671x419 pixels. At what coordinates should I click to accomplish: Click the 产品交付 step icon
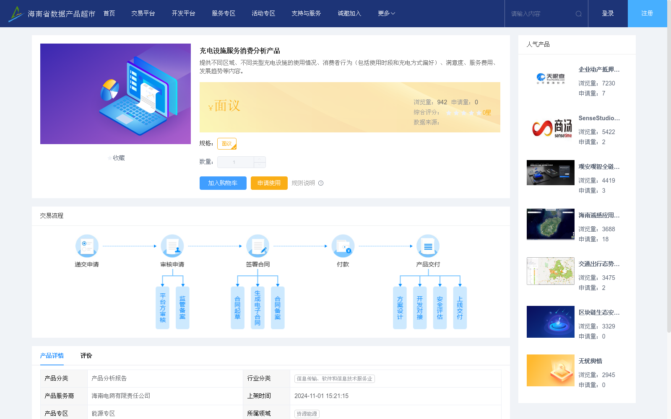(428, 246)
